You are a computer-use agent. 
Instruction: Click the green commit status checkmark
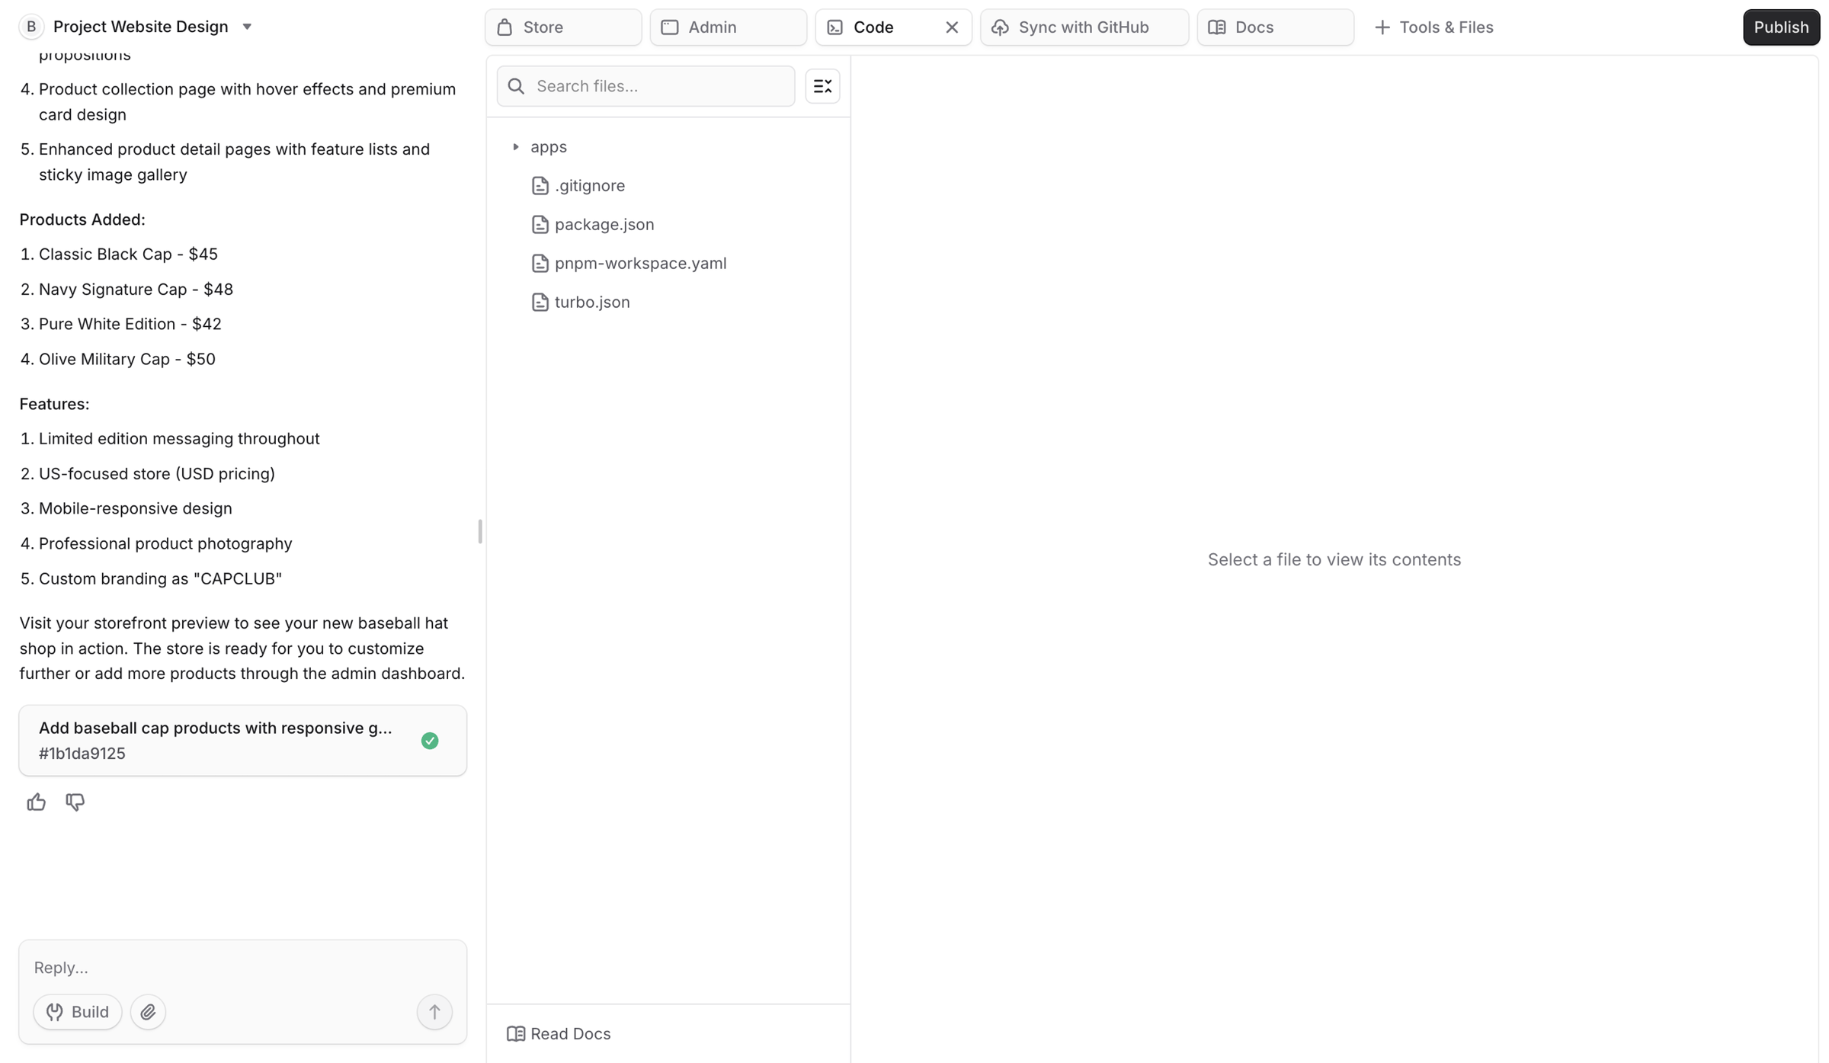tap(430, 740)
